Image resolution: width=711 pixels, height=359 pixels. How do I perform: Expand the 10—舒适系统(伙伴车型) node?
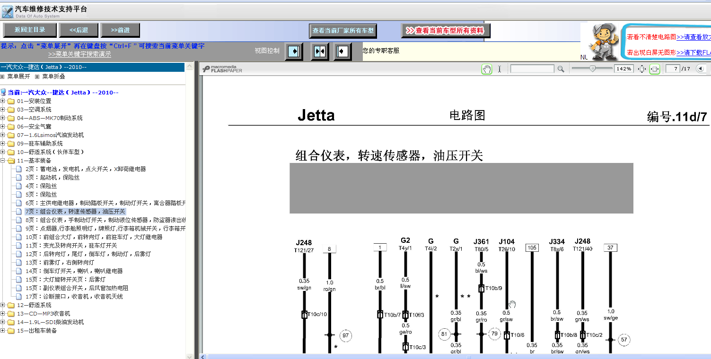coord(3,152)
